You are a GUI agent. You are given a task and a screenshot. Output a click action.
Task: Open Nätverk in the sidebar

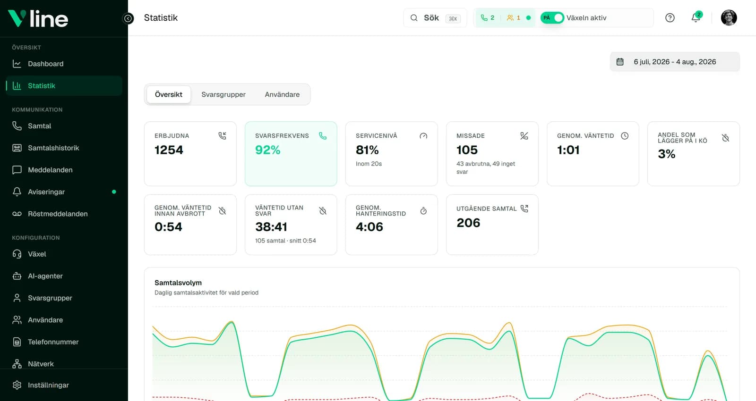[64, 364]
